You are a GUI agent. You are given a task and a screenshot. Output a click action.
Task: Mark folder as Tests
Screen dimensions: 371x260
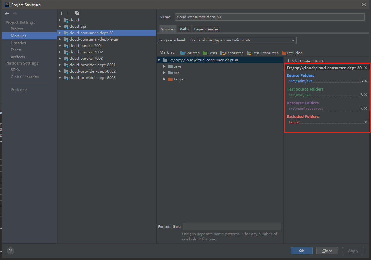click(x=210, y=53)
